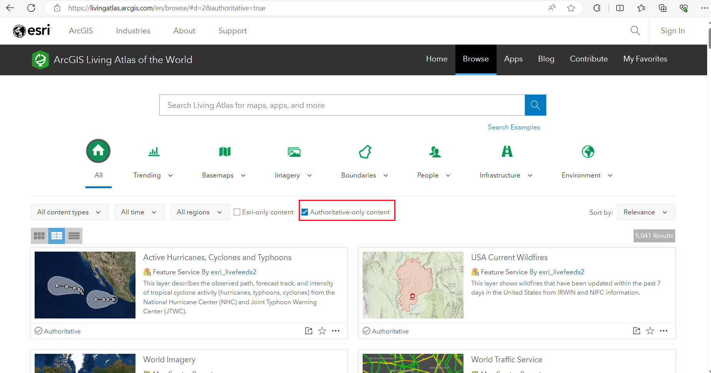Screen dimensions: 711x373
Task: Open browser favorites list icon
Action: (x=641, y=8)
